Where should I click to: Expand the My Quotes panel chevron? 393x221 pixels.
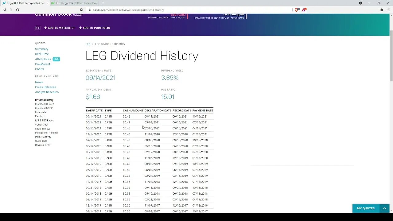point(384,208)
